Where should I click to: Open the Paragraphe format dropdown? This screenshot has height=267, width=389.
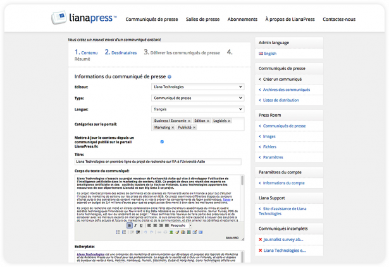pos(181,225)
